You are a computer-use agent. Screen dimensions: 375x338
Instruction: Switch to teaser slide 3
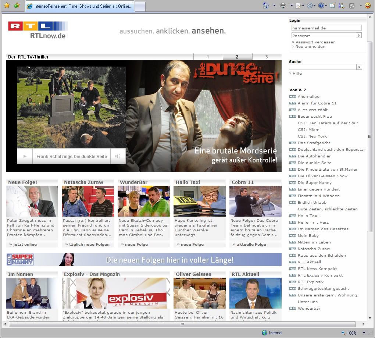(x=267, y=57)
